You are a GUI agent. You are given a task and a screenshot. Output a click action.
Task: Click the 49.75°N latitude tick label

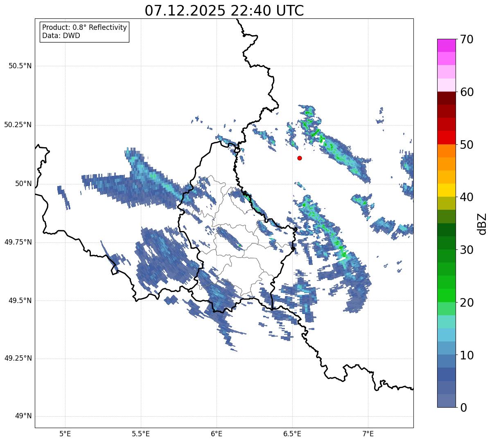tap(18, 242)
